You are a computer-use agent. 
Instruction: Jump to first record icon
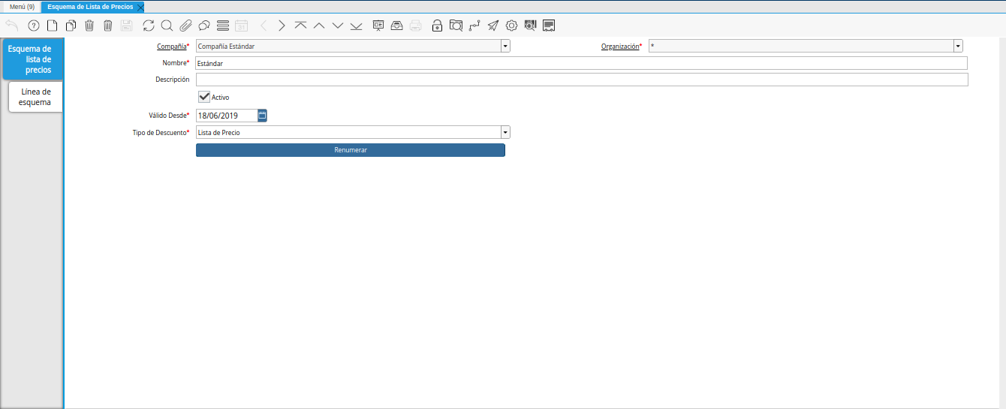(300, 26)
